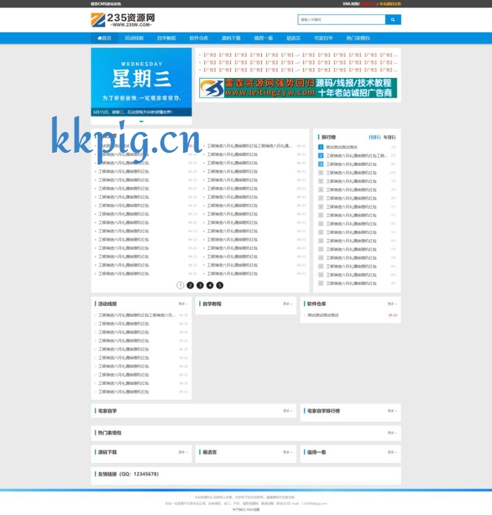The height and width of the screenshot is (515, 492).
Task: Click the 易语言 section heading
Action: (210, 452)
